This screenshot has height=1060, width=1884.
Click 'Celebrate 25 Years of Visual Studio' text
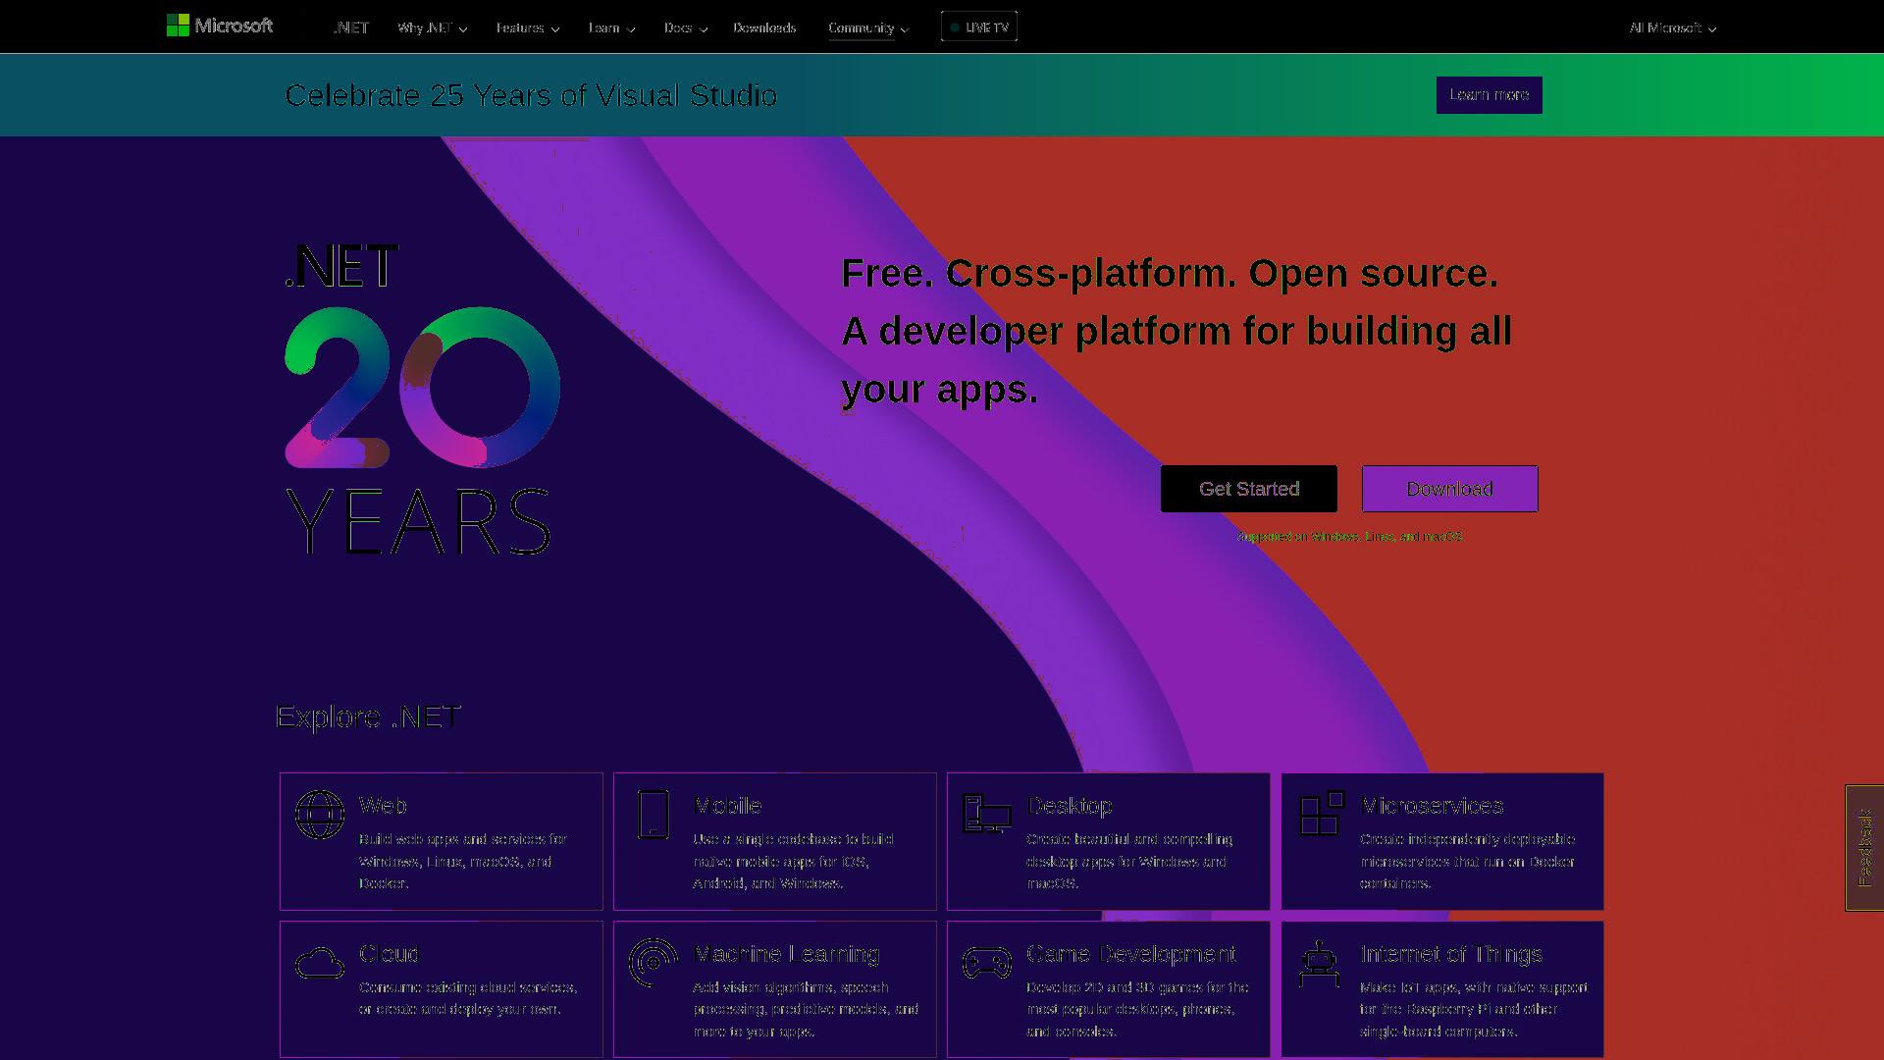531,95
